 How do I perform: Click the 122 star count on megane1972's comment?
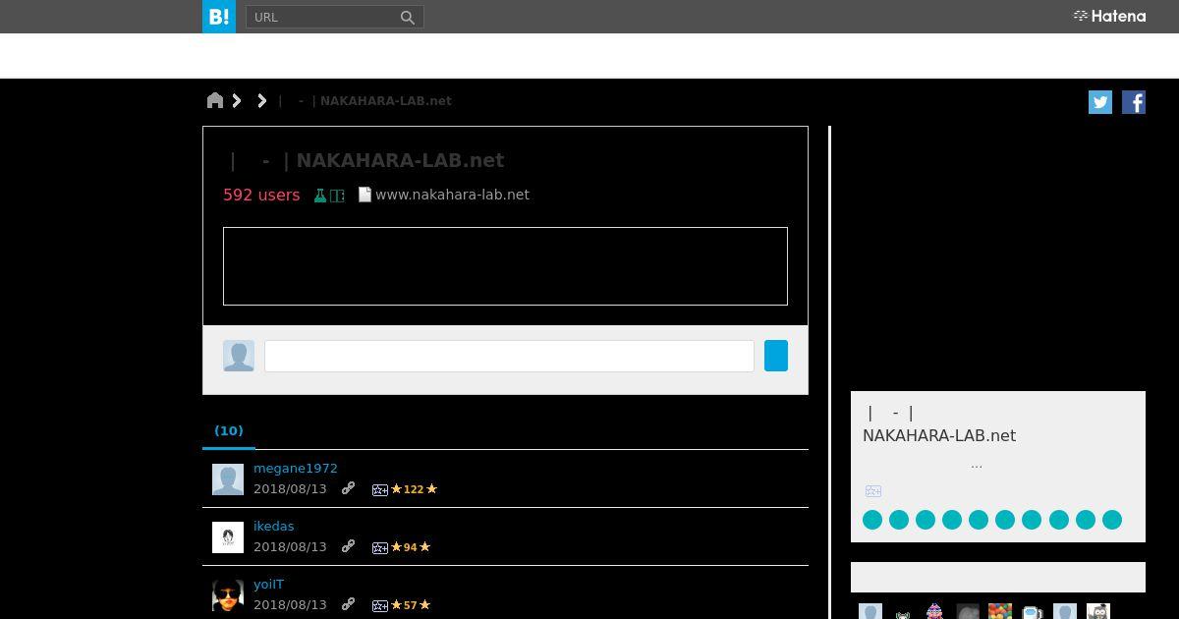(x=414, y=489)
